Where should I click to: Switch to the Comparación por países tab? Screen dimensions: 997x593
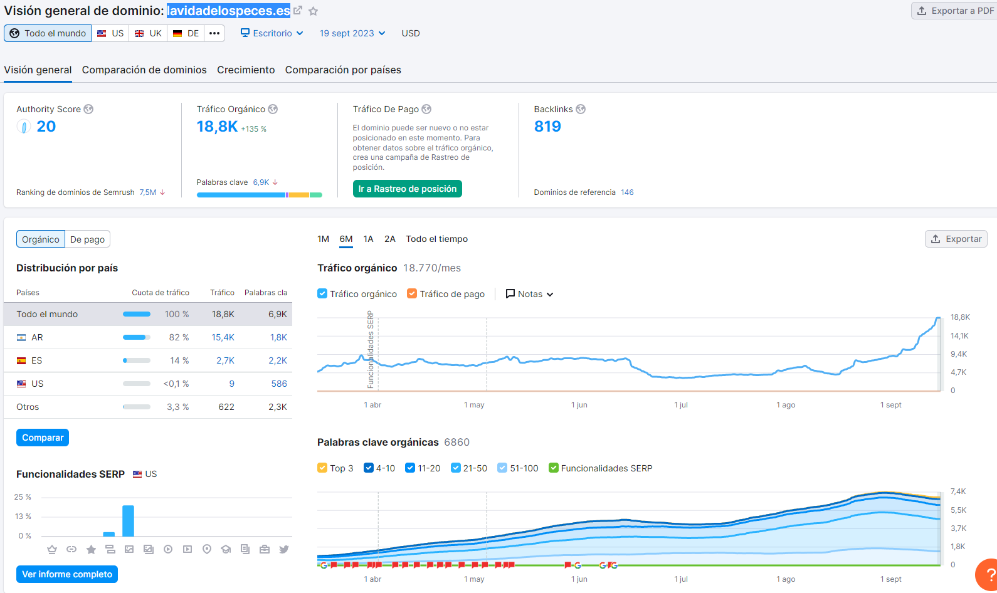pos(343,70)
